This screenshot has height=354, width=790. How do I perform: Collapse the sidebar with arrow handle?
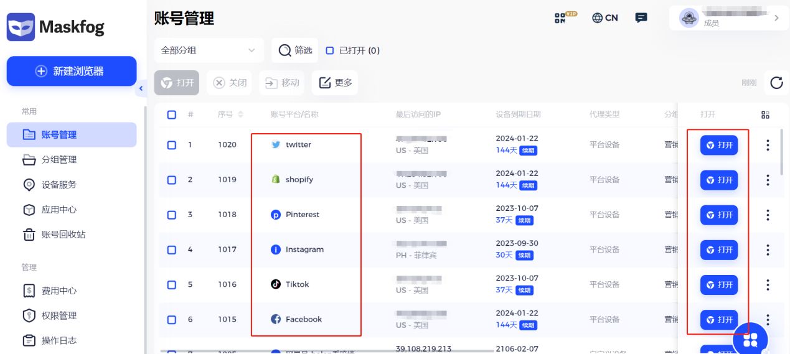pos(141,89)
